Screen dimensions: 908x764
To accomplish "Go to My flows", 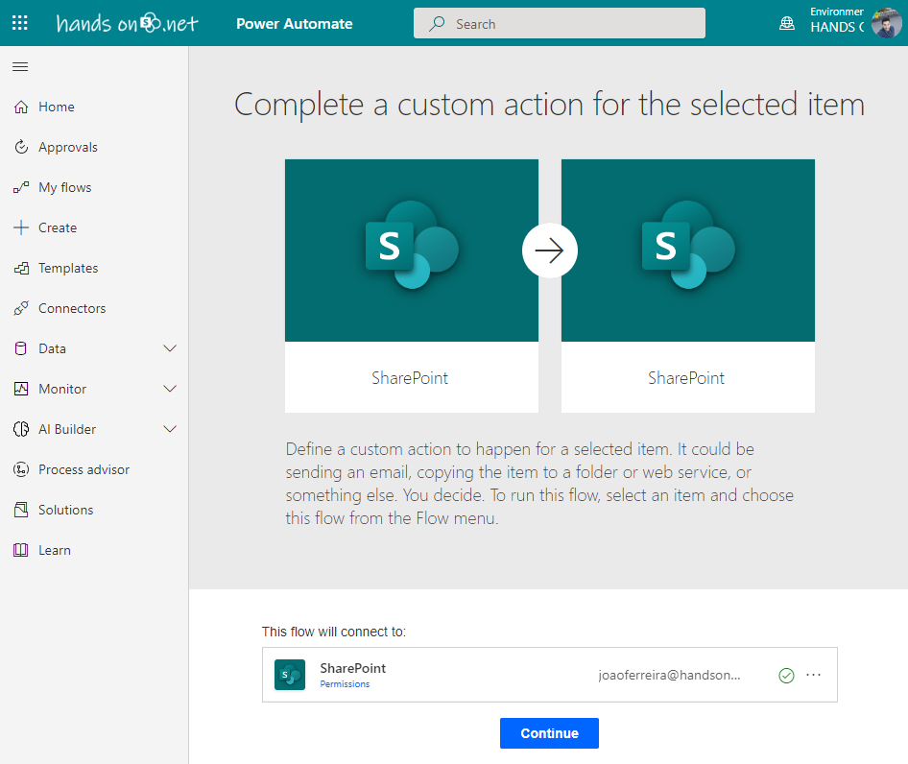I will pos(64,187).
